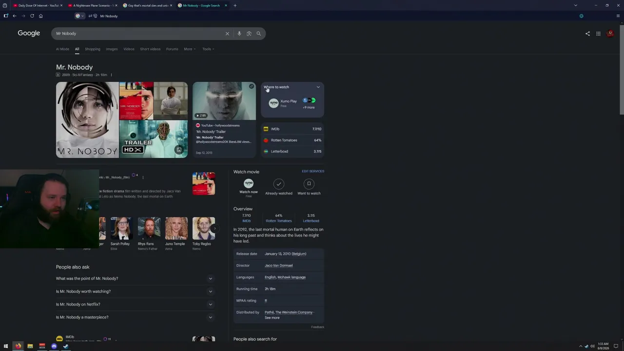Open Xumo Play free streaming option
Image resolution: width=624 pixels, height=351 pixels.
click(283, 103)
